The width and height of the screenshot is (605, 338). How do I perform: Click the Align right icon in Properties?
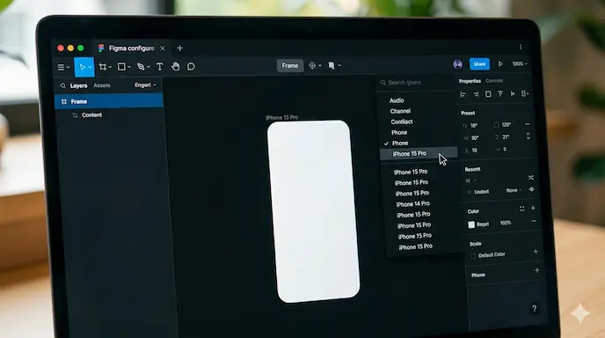pos(476,94)
